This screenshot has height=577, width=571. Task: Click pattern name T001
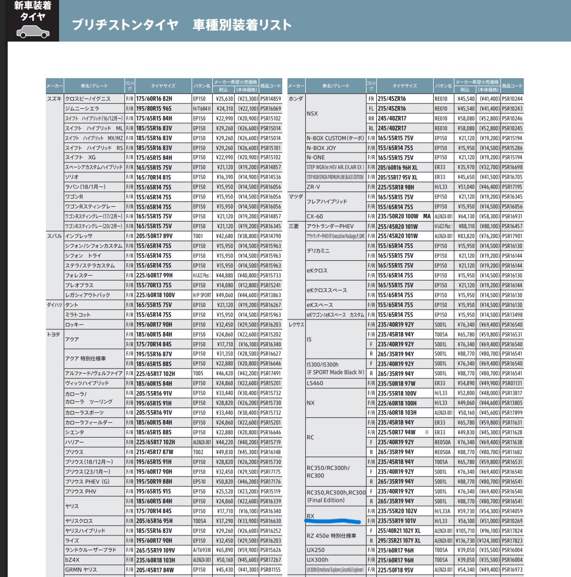click(198, 236)
